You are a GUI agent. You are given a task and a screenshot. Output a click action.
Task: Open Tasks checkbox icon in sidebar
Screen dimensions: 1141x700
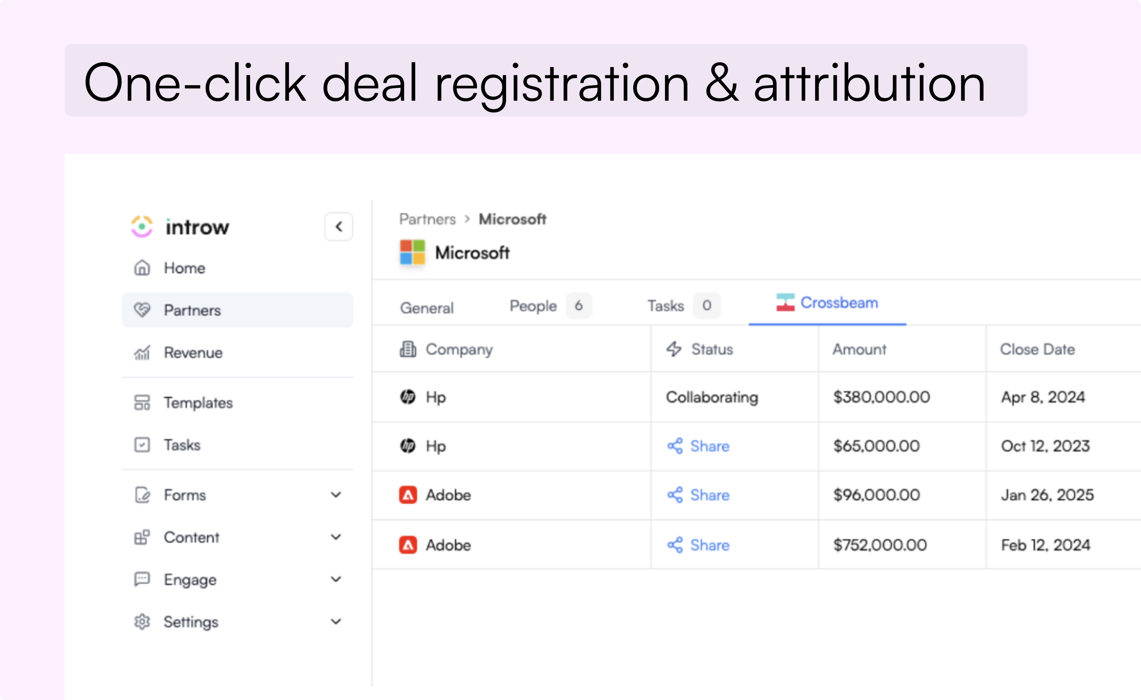pyautogui.click(x=142, y=445)
